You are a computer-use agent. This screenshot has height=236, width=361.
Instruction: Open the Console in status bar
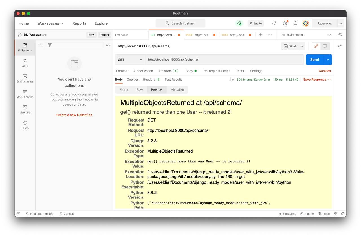click(x=67, y=214)
